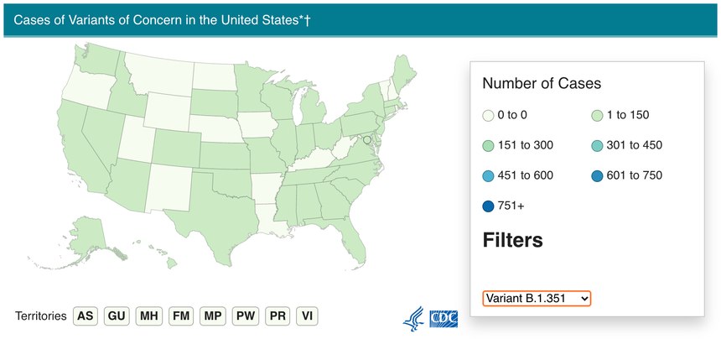The height and width of the screenshot is (339, 721).
Task: Open the Variant B.1.351 filter dropdown
Action: pos(537,299)
